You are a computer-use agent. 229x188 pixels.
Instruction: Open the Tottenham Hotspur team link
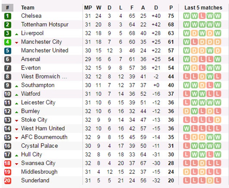45,24
